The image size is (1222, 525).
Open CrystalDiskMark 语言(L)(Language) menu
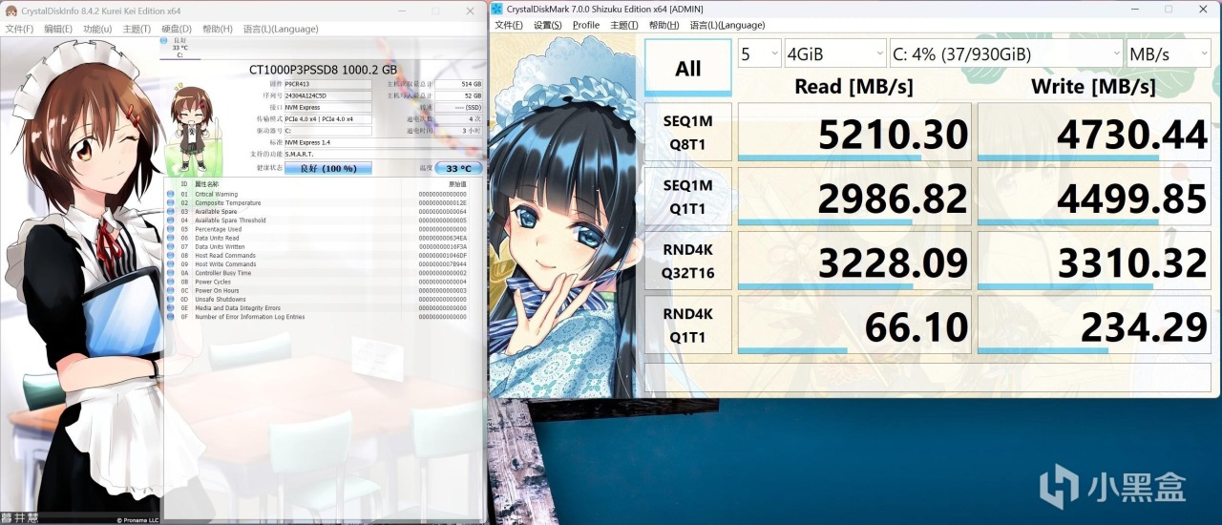tap(727, 25)
